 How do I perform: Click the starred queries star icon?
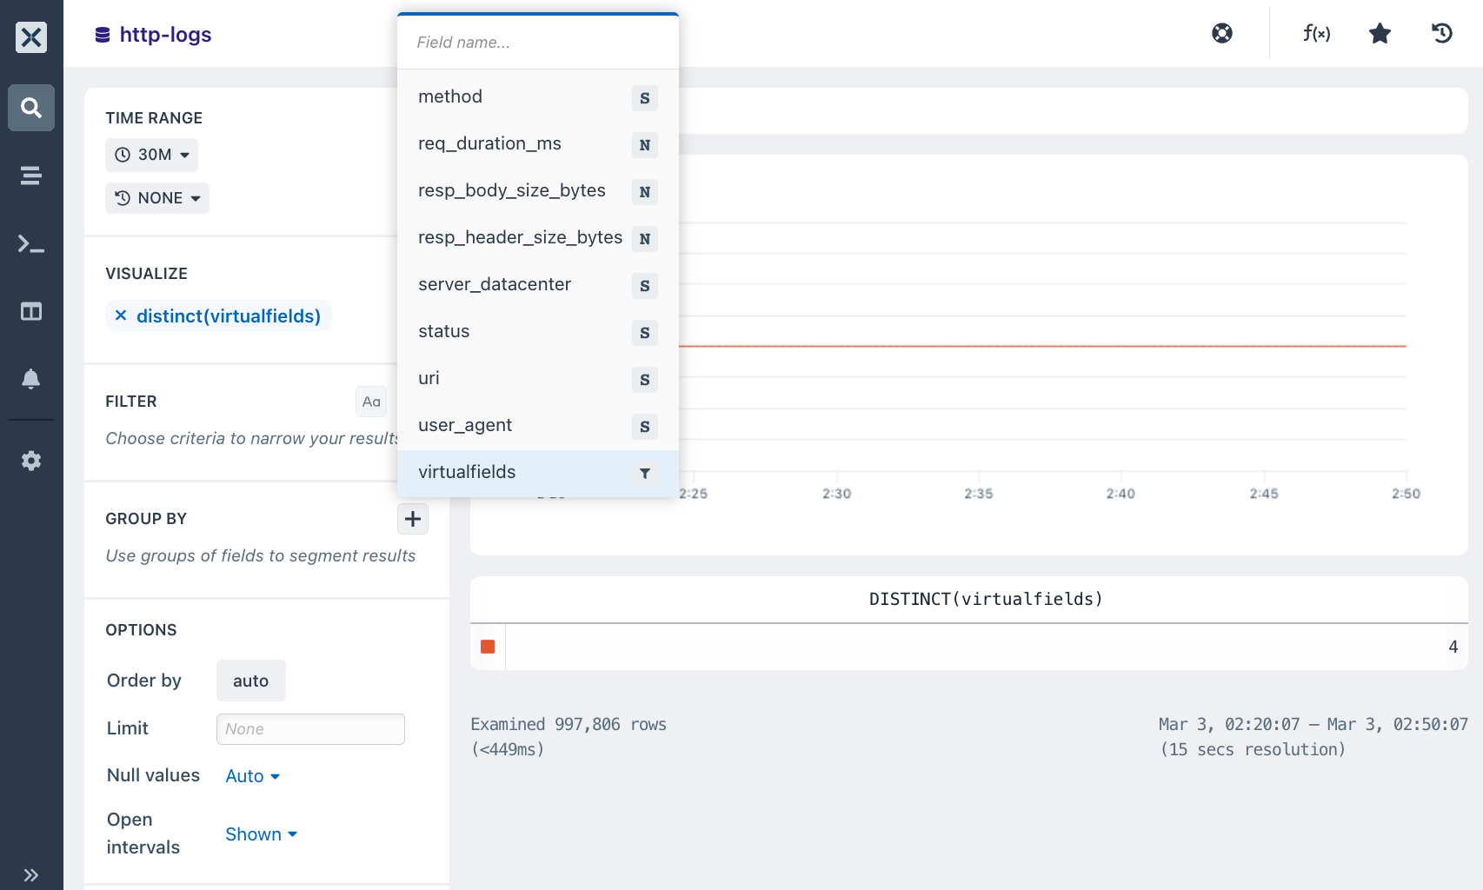1380,33
